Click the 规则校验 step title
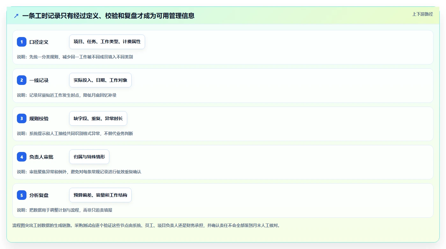Image resolution: width=446 pixels, height=249 pixels. tap(39, 118)
